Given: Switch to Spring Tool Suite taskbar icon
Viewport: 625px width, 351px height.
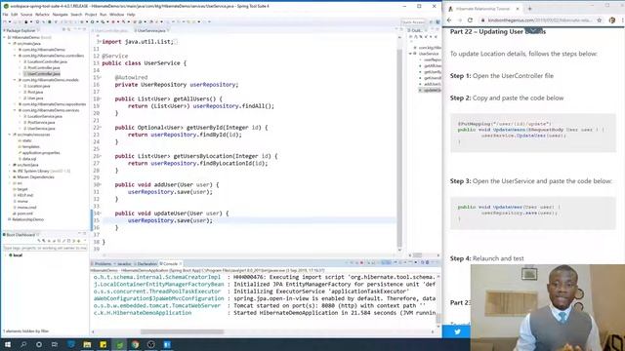Looking at the screenshot, I should click(119, 344).
